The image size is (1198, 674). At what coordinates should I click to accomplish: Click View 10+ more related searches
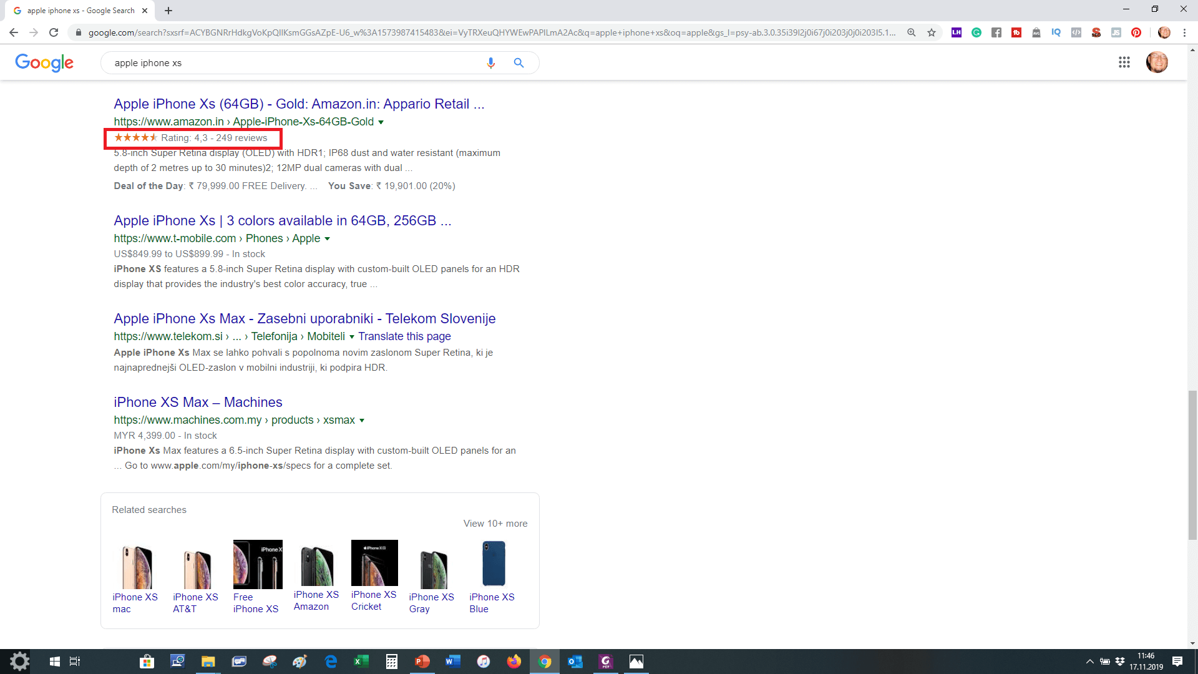point(495,524)
